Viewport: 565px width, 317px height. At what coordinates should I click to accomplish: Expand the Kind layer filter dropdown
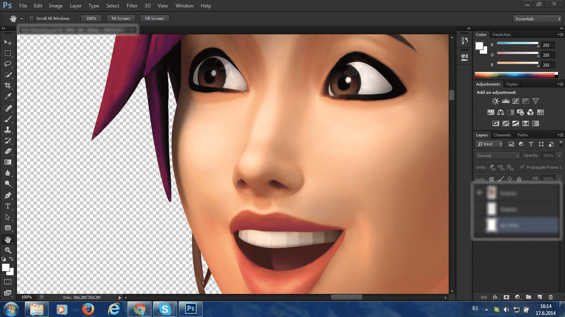pos(489,144)
